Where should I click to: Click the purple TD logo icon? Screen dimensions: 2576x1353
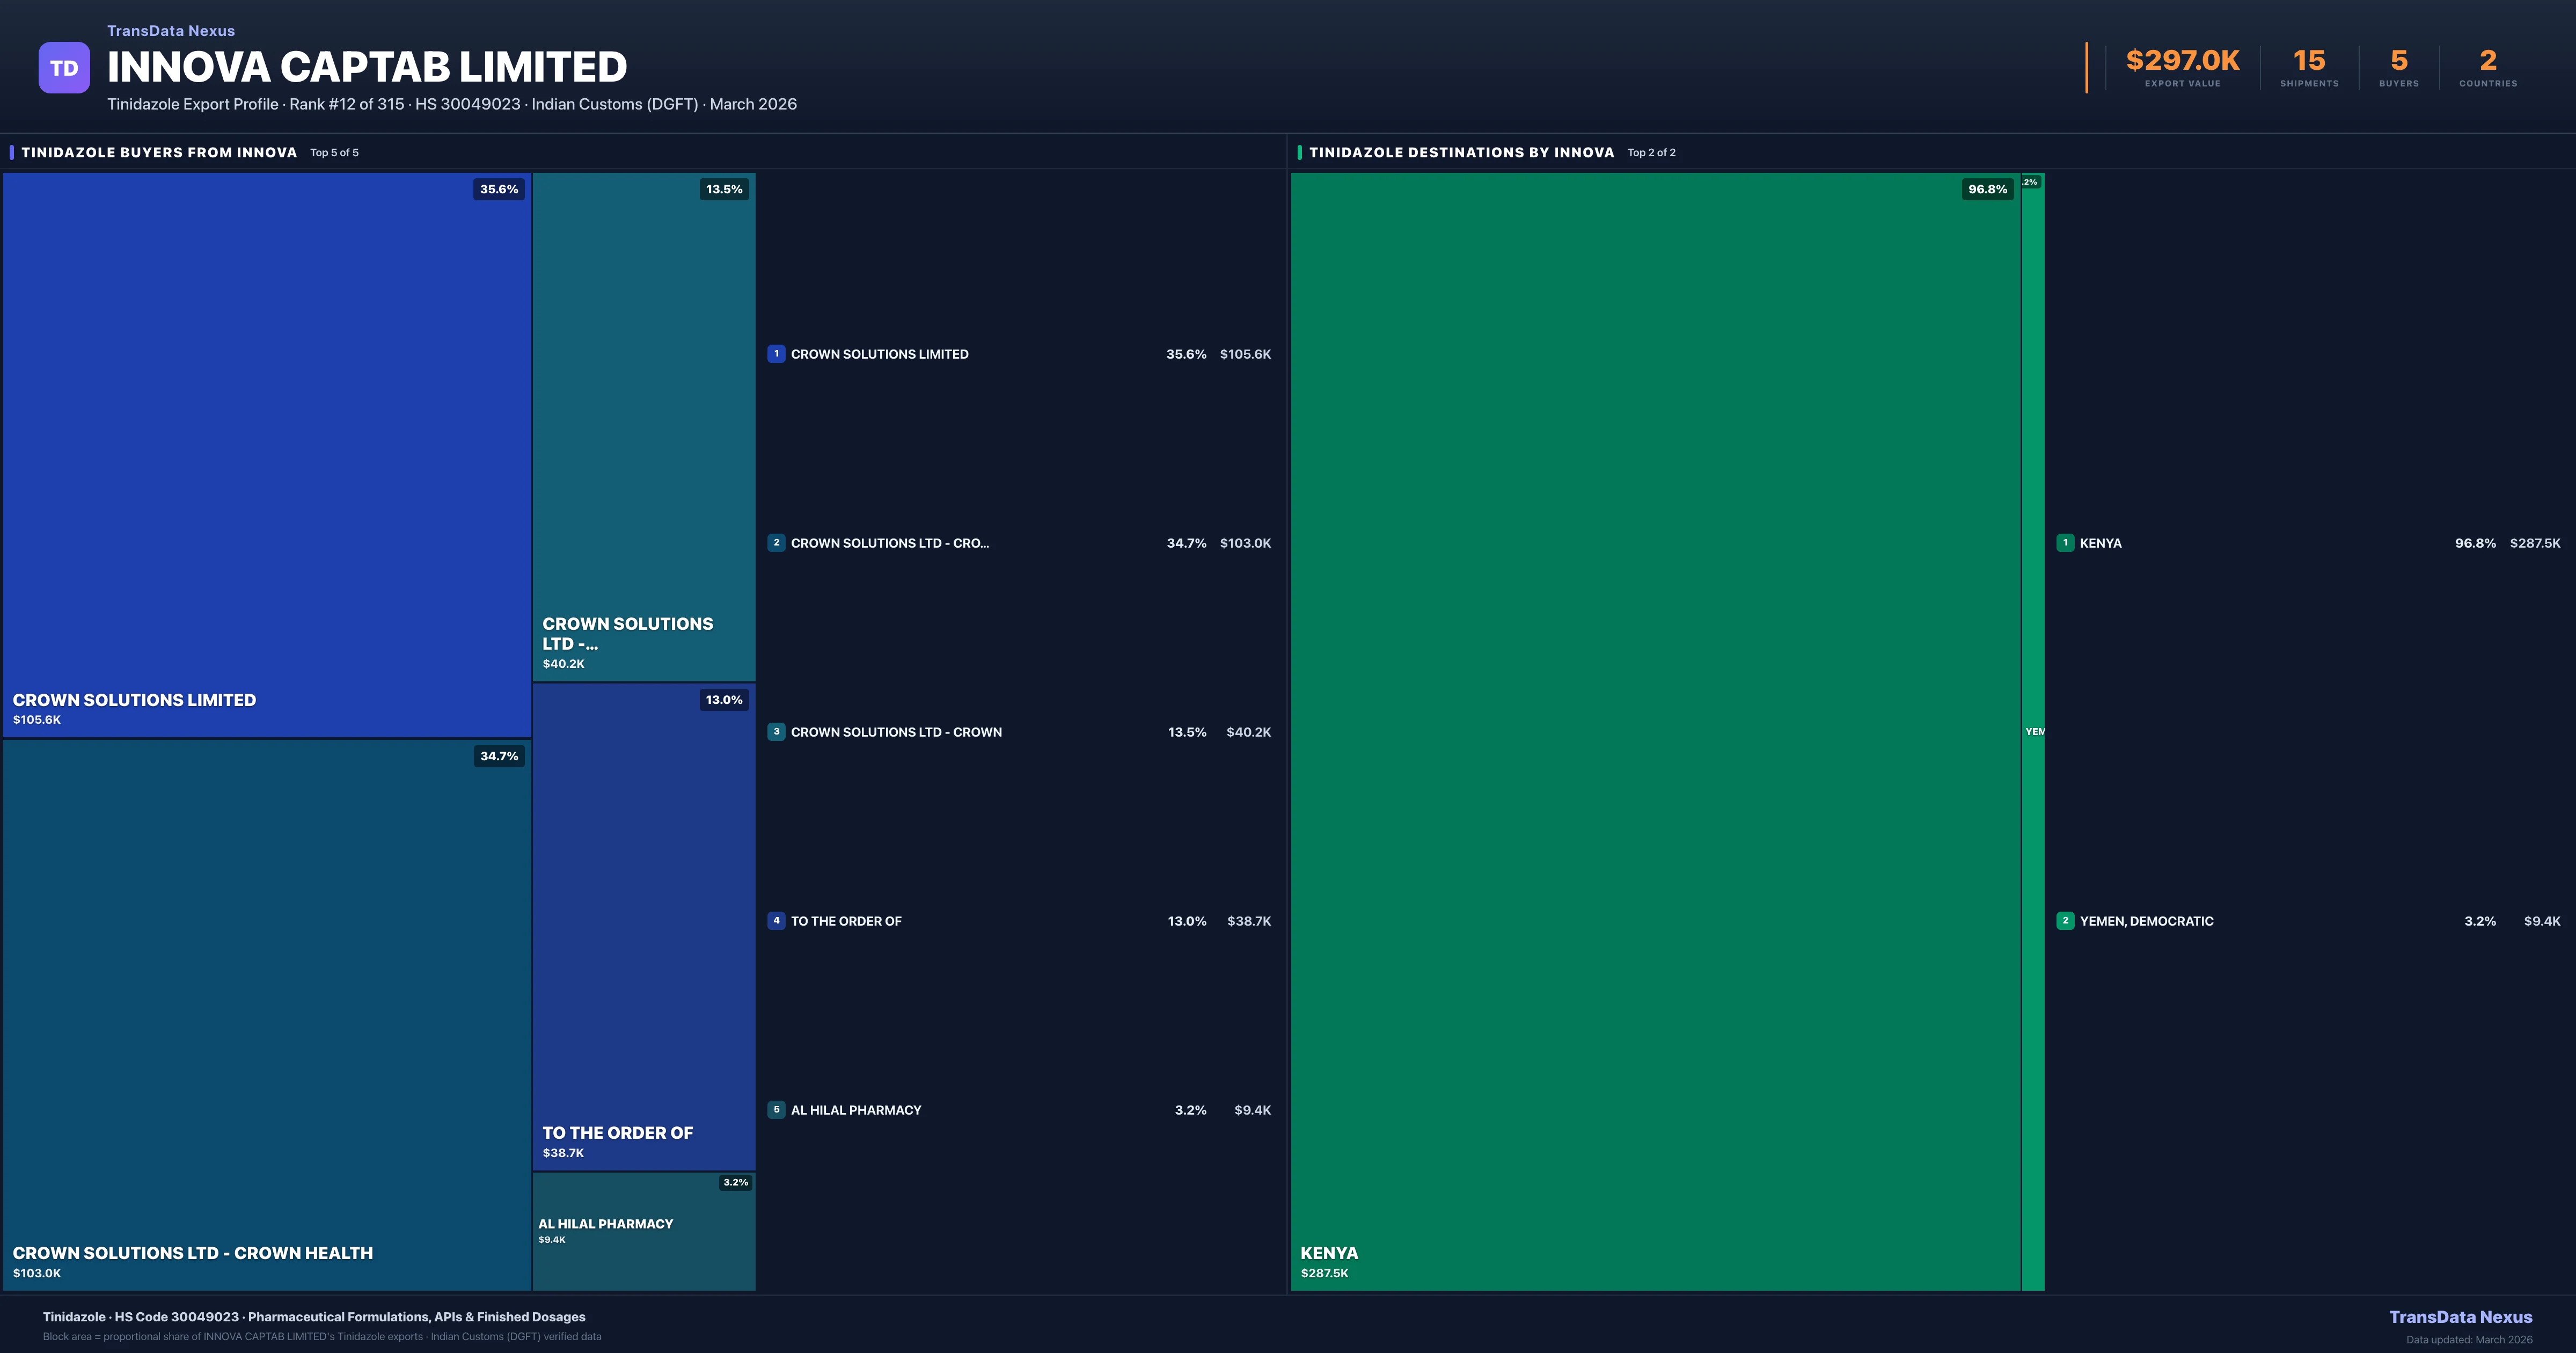[x=64, y=68]
